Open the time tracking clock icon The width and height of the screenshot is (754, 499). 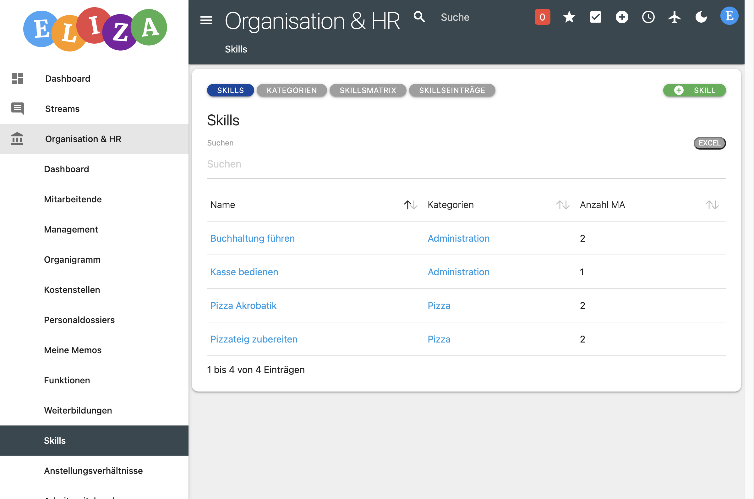click(x=648, y=17)
